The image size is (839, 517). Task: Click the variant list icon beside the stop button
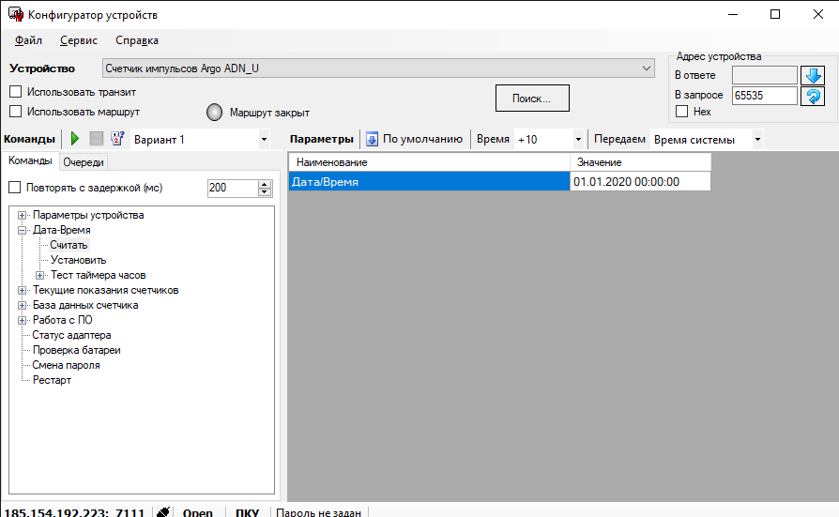tap(118, 139)
